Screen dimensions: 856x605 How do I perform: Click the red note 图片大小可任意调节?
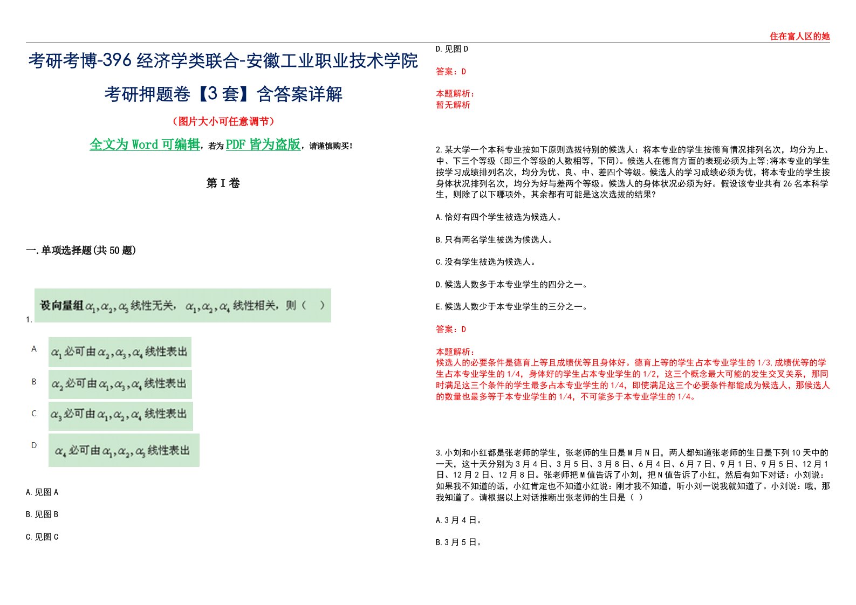[x=223, y=122]
